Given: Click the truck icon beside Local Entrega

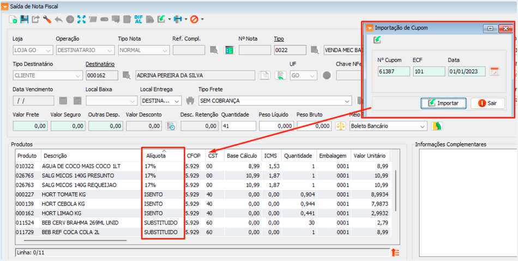Looking at the screenshot, I should click(x=189, y=100).
